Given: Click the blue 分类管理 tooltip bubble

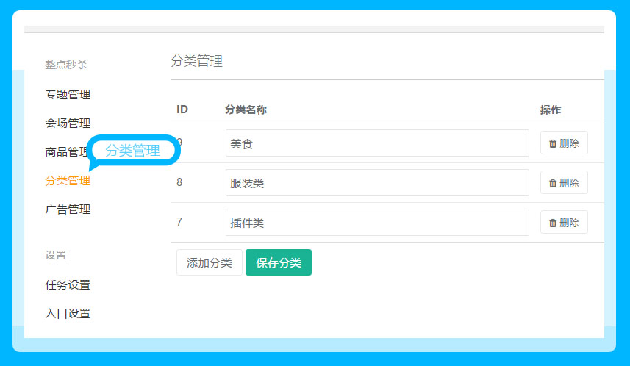Looking at the screenshot, I should (x=133, y=151).
